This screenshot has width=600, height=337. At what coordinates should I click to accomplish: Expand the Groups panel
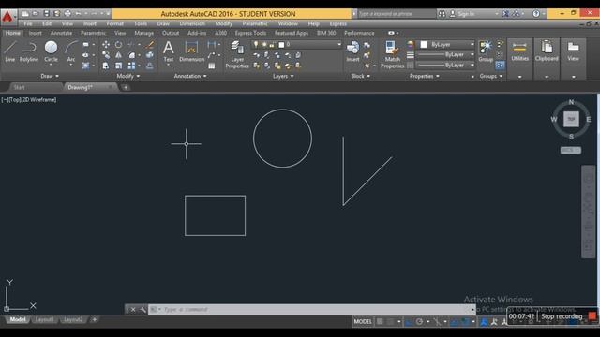pos(491,76)
